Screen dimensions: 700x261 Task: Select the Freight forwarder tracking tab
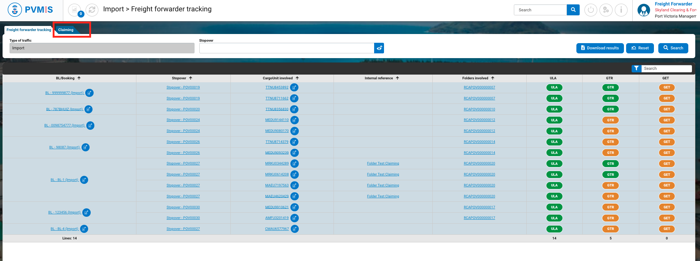[x=29, y=30]
